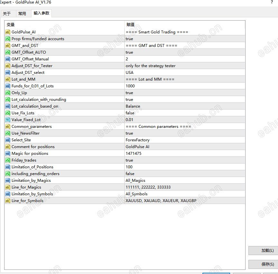Click the '==== Lot and MM ====' value
The height and width of the screenshot is (274, 278).
pyautogui.click(x=150, y=79)
